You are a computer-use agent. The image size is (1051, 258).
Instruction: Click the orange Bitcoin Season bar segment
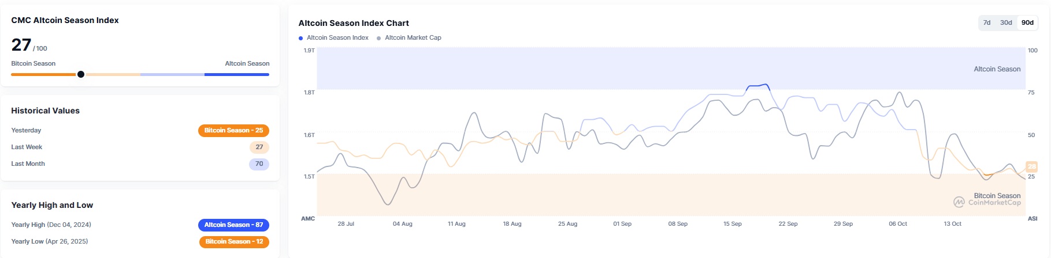[43, 74]
